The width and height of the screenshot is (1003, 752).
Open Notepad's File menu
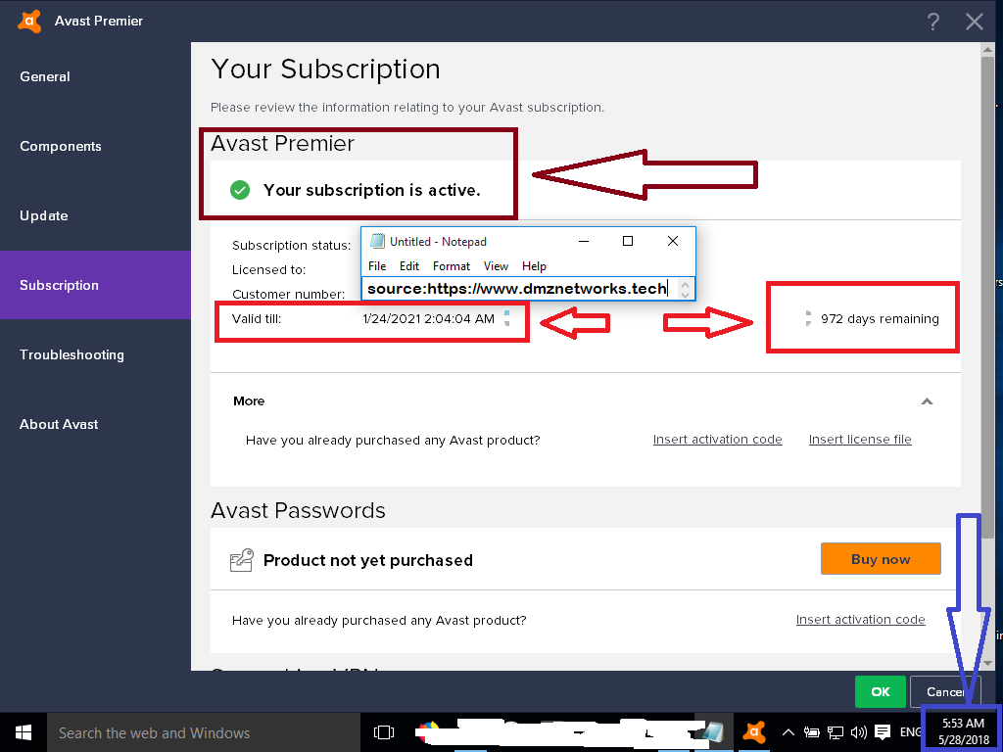377,266
